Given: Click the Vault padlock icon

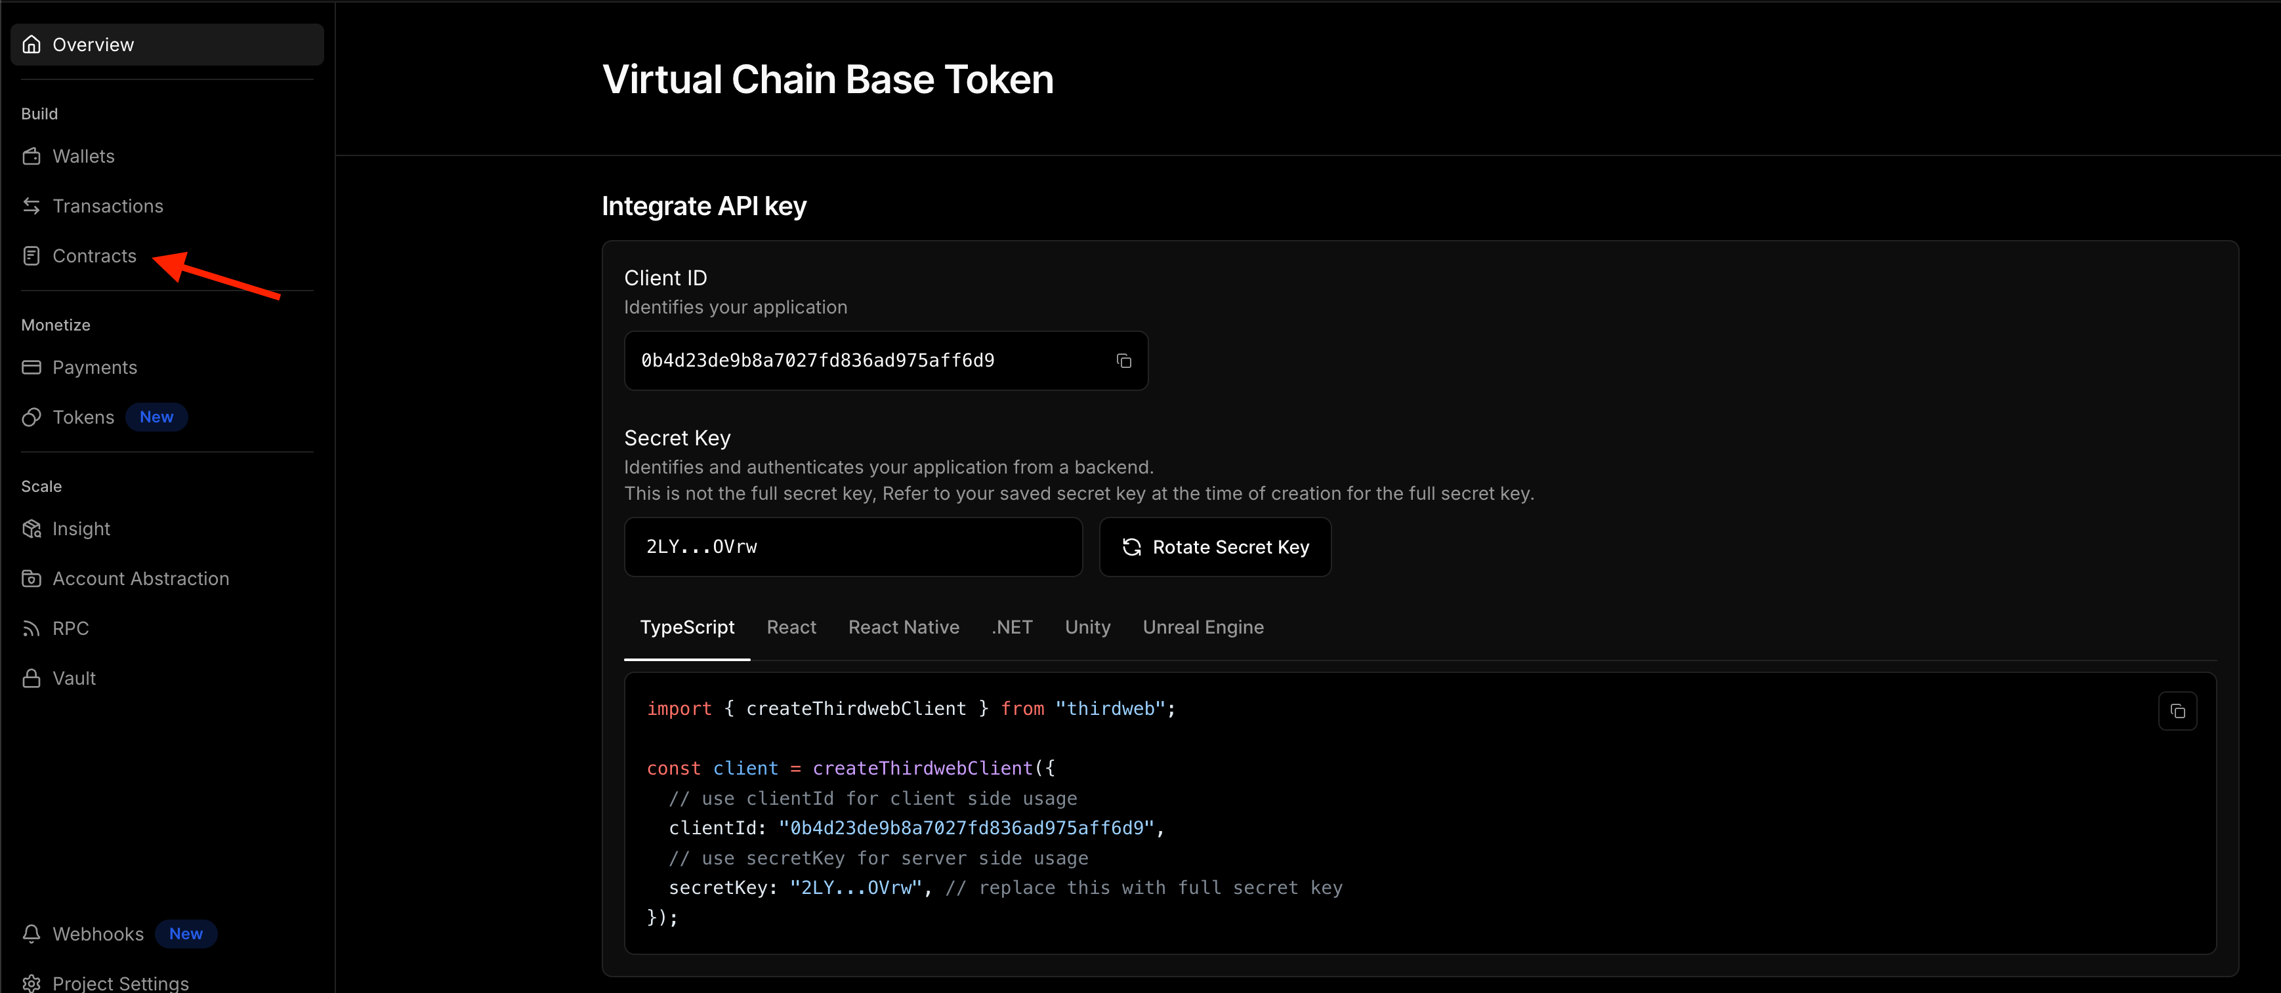Looking at the screenshot, I should [32, 677].
